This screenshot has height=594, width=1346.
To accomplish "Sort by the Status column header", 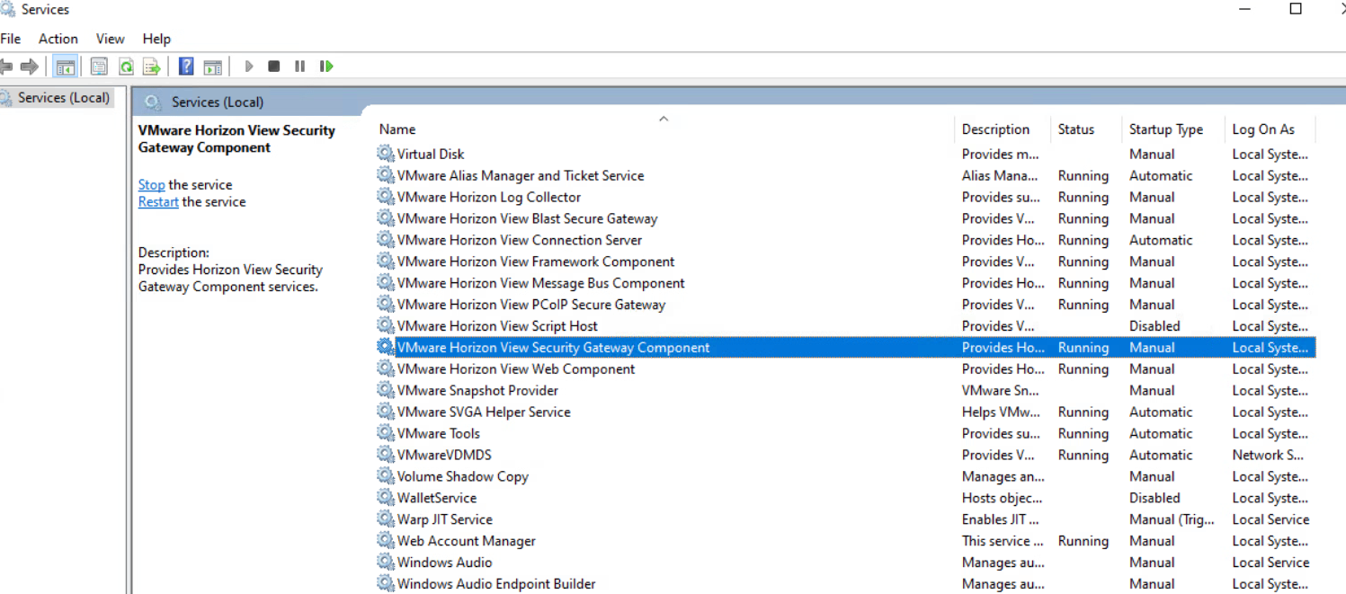I will click(1076, 129).
